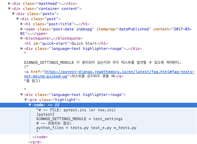The image size is (197, 144).
Task: Click the datePublished itemprop value
Action: [x=134, y=29]
